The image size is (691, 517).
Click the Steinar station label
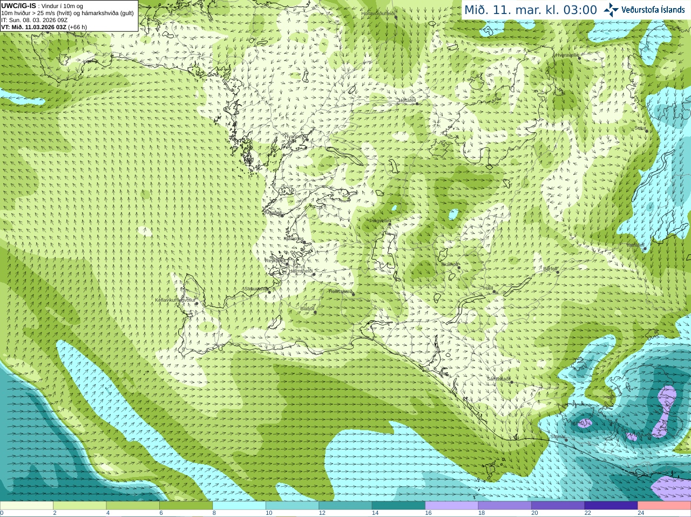[558, 437]
